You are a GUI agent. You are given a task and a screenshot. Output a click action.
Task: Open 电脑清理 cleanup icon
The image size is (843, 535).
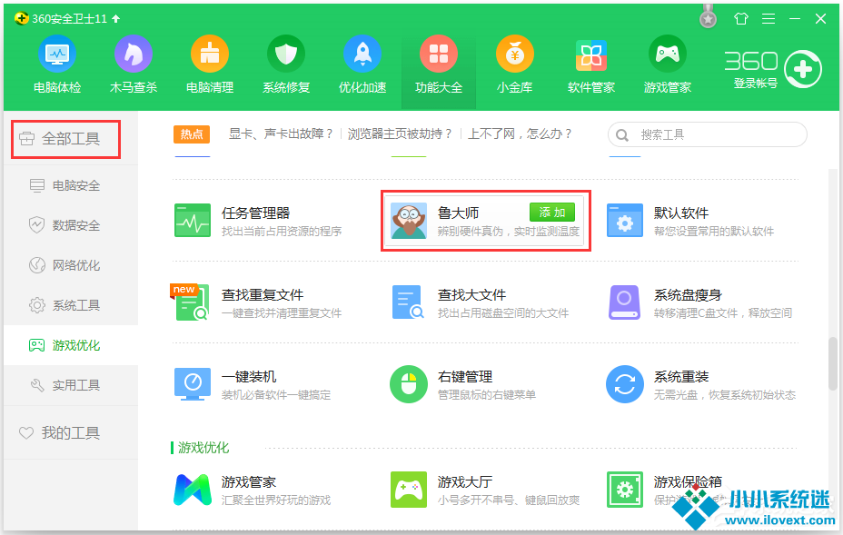(210, 54)
